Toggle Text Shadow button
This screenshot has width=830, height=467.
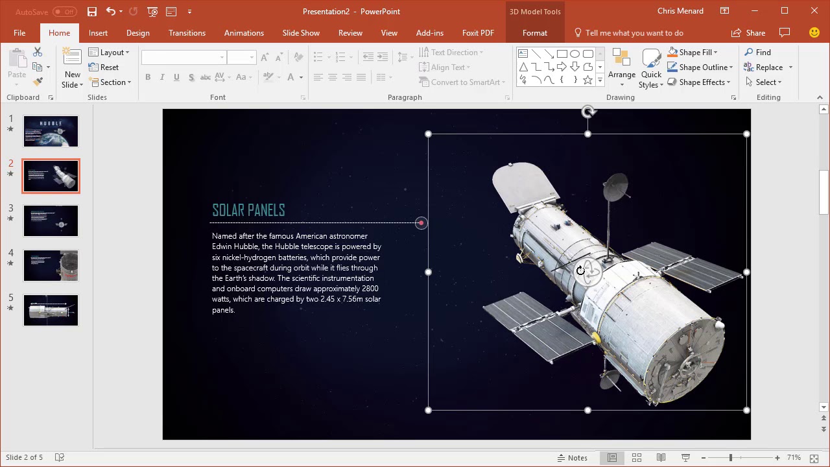[x=191, y=77]
